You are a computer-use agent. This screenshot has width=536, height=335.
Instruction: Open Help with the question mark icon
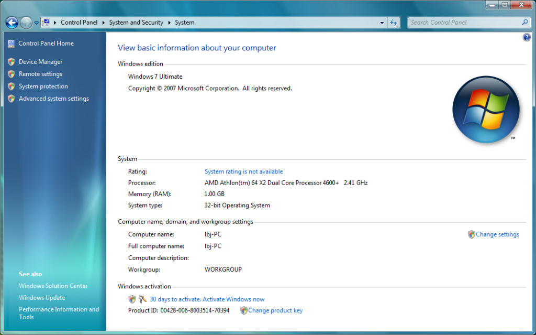[x=527, y=37]
